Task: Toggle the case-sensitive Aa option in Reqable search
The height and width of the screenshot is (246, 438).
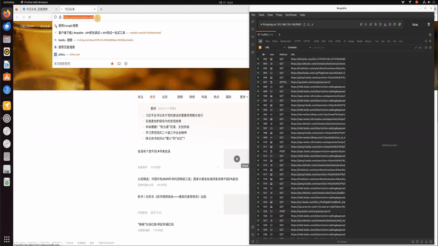Action: (x=420, y=48)
